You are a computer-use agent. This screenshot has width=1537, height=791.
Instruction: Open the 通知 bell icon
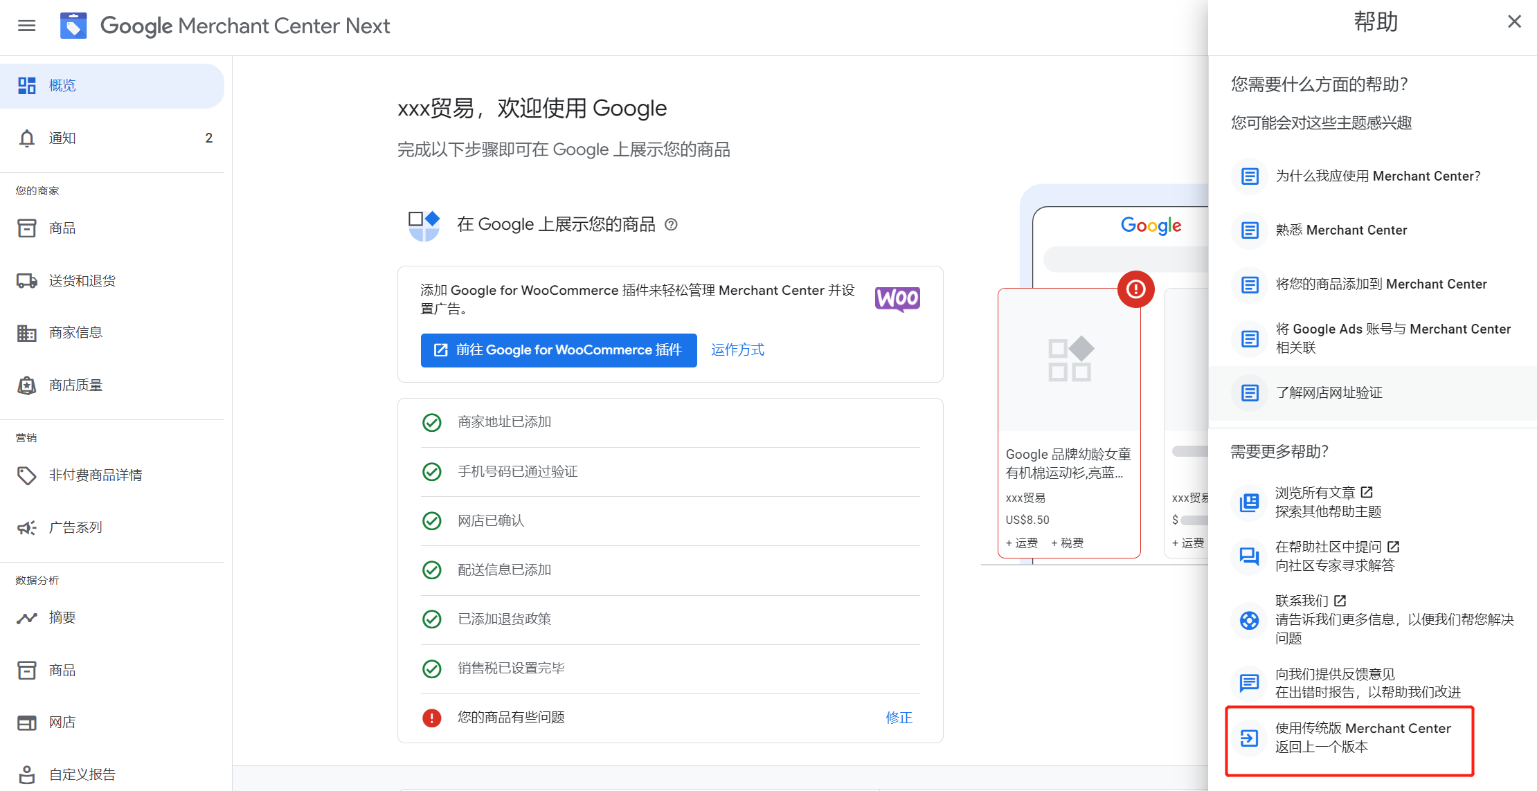click(27, 138)
